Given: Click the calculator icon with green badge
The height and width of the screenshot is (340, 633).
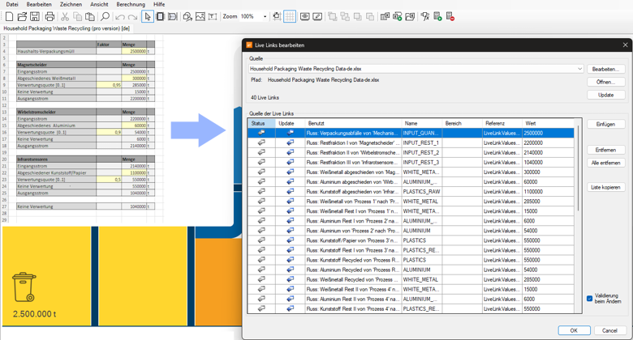Looking at the screenshot, I should coord(437,16).
